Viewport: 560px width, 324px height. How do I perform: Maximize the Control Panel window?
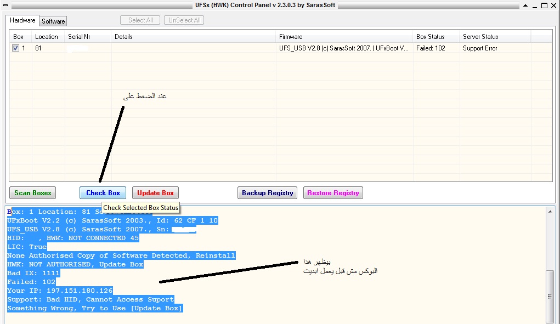tap(544, 5)
